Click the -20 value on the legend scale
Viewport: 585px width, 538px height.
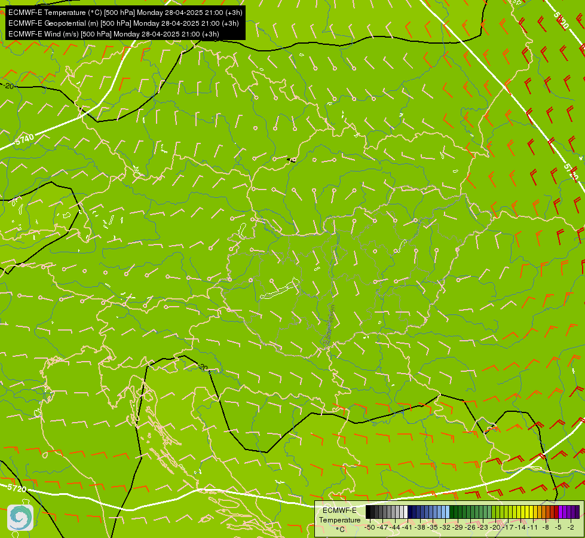tap(495, 527)
